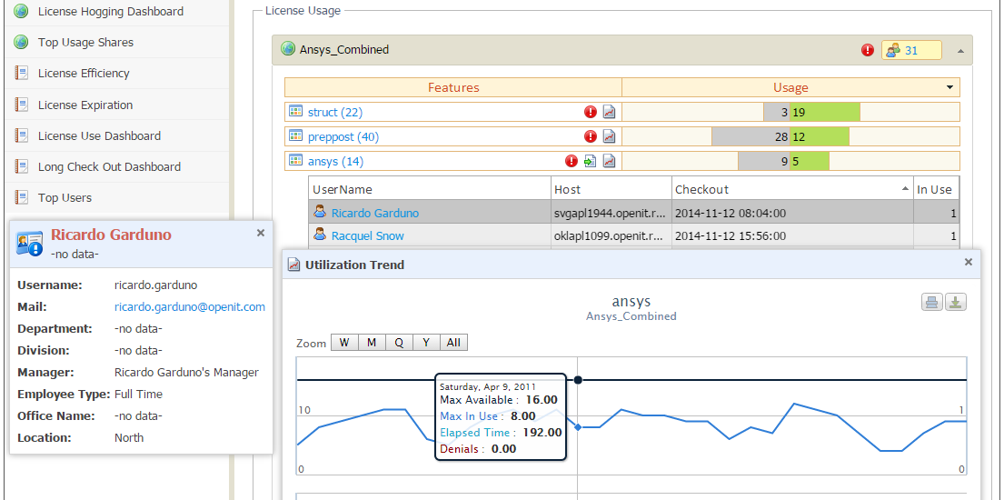
Task: Click the highlighted data point on chart
Action: point(578,427)
